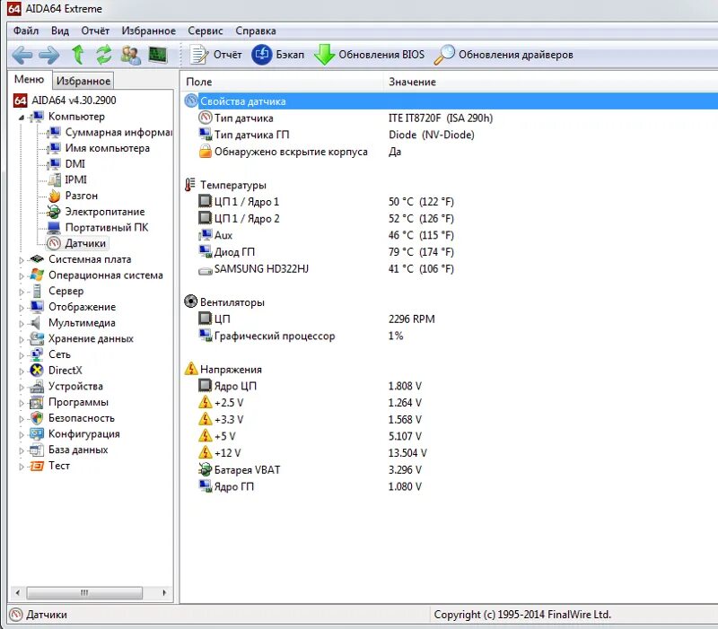Open Суммарная информация tree item
Screen dimensions: 718x629
(118, 132)
